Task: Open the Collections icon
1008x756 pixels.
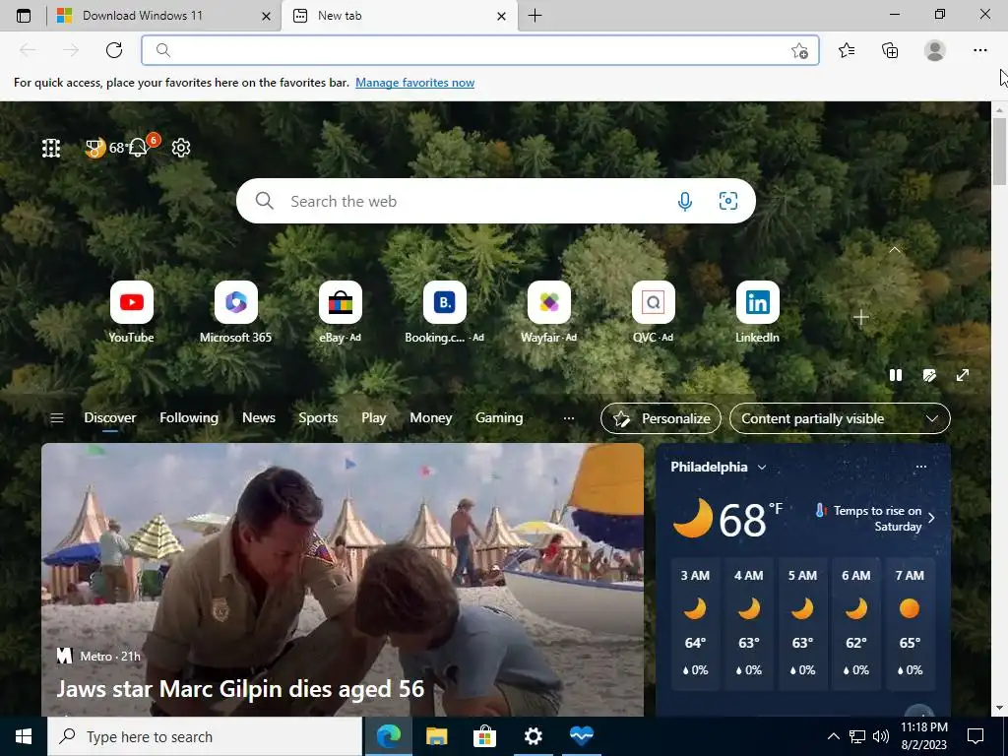Action: (x=890, y=50)
